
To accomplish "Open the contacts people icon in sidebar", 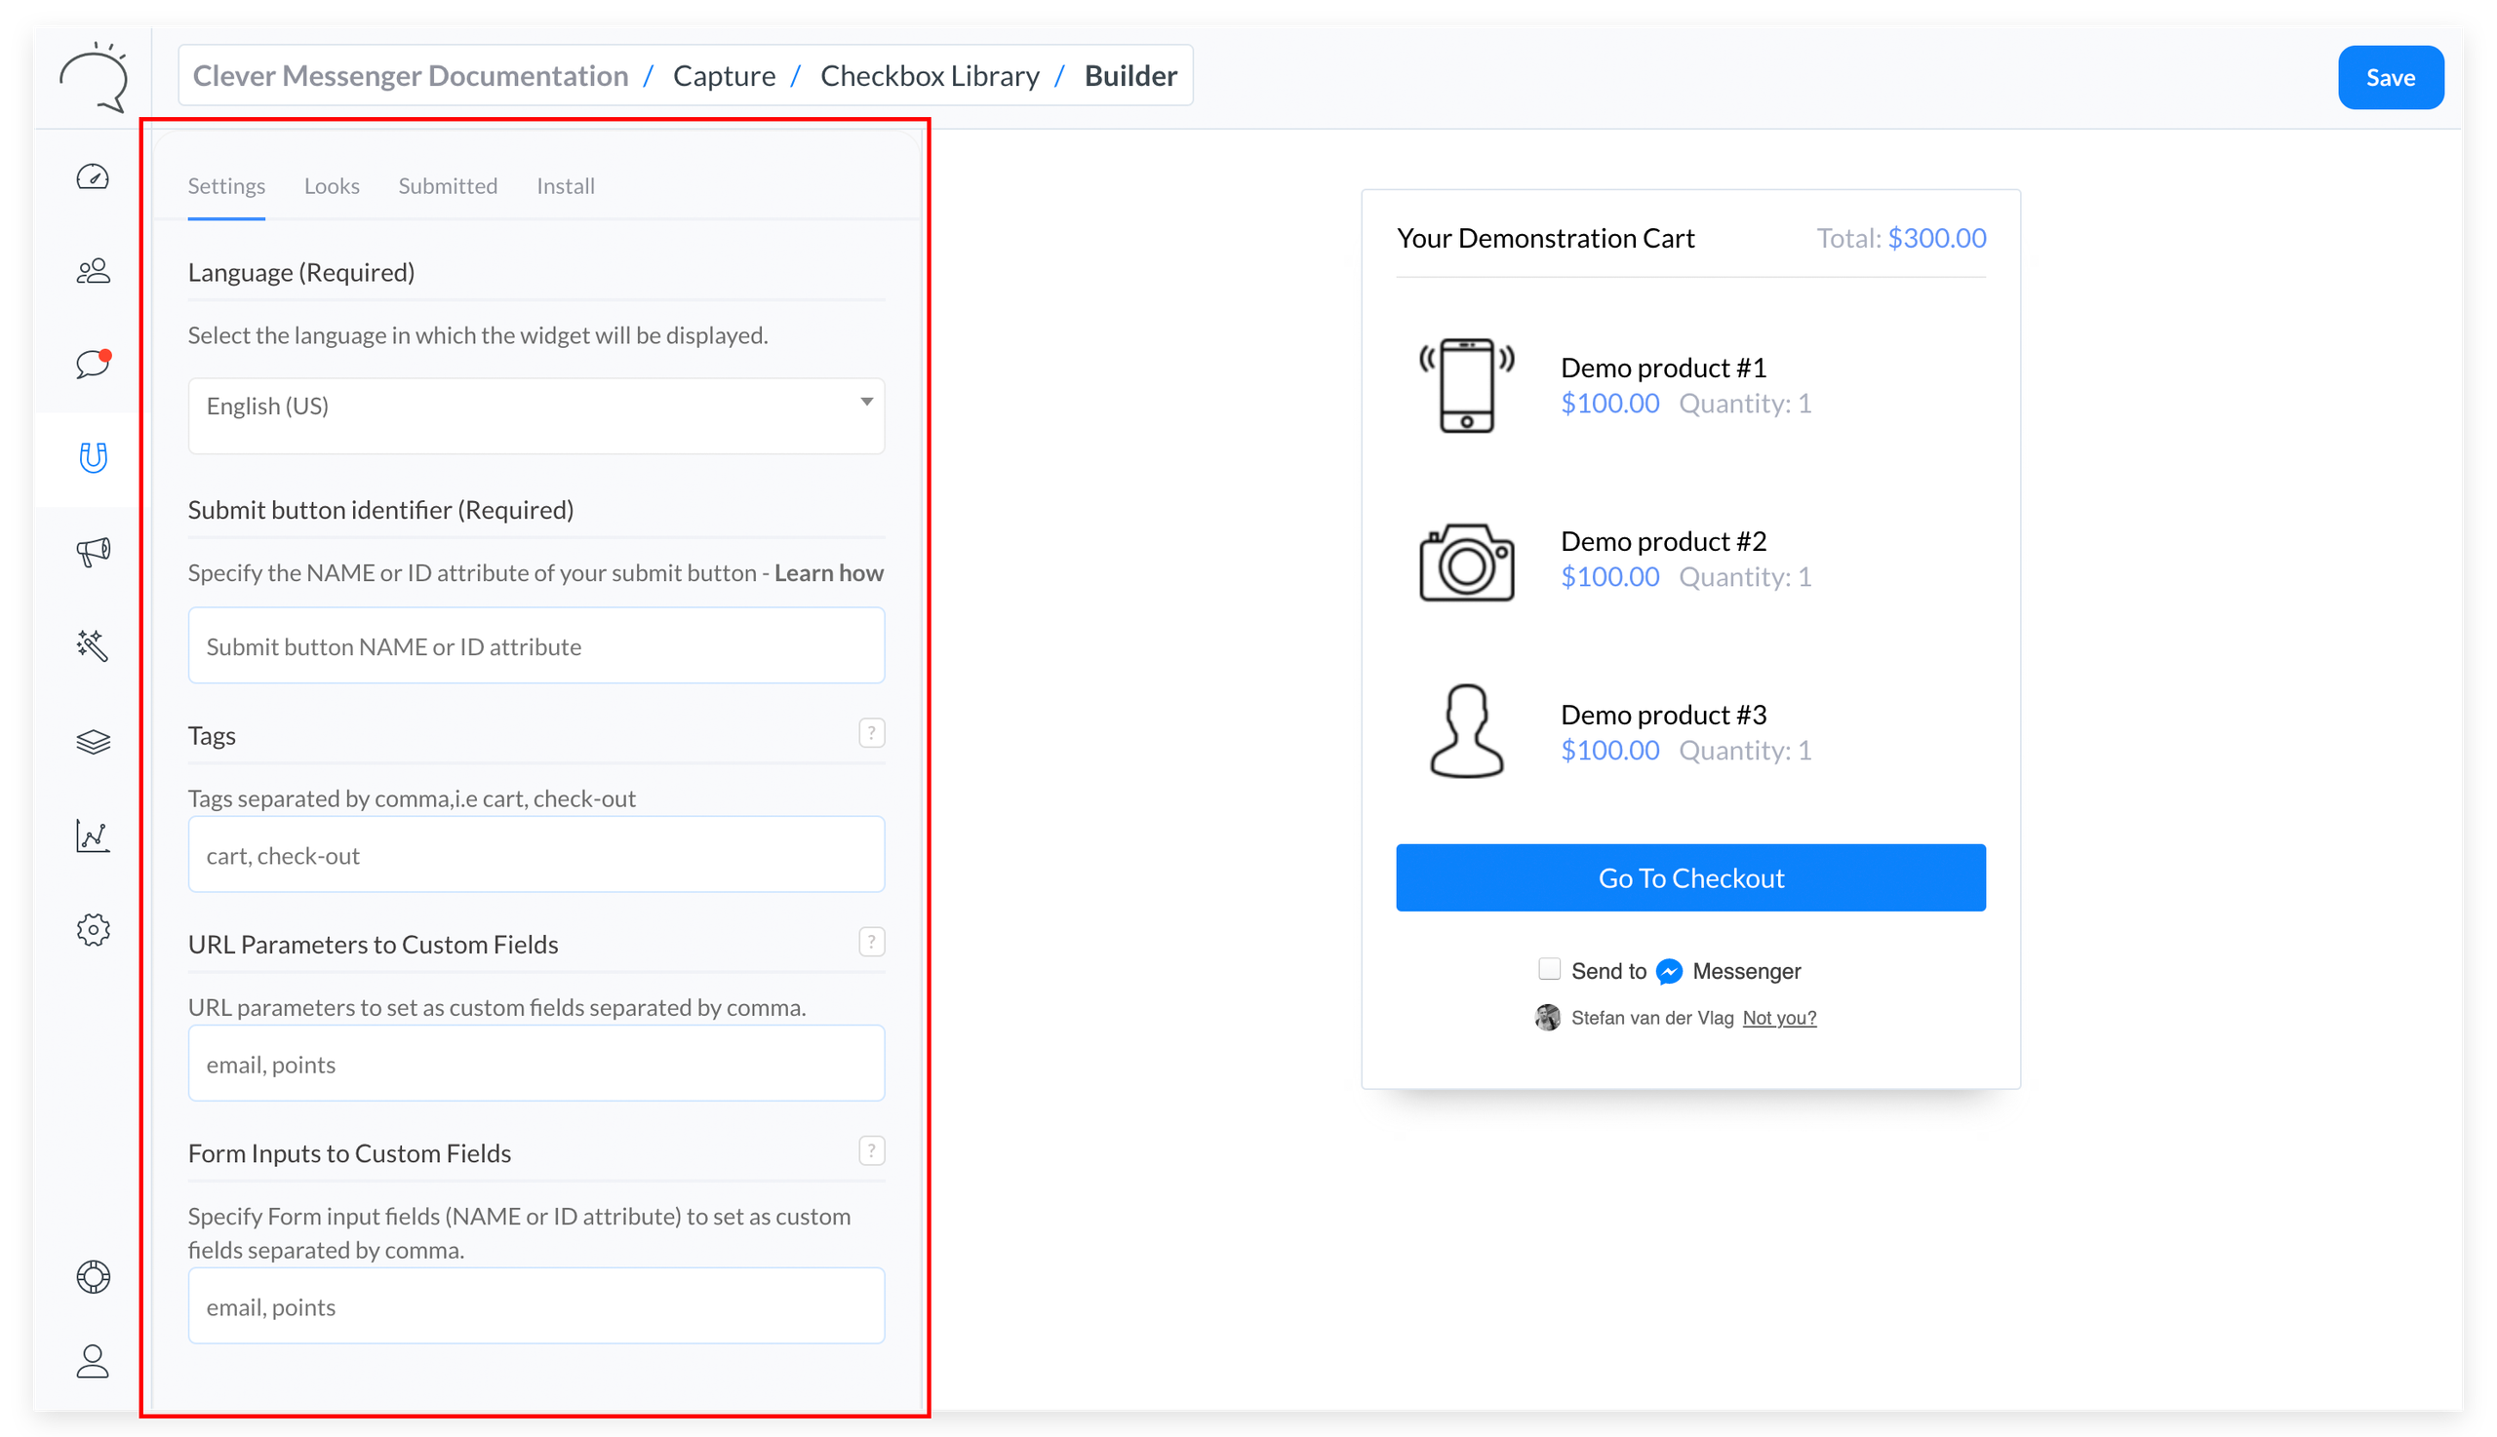I will [x=93, y=270].
